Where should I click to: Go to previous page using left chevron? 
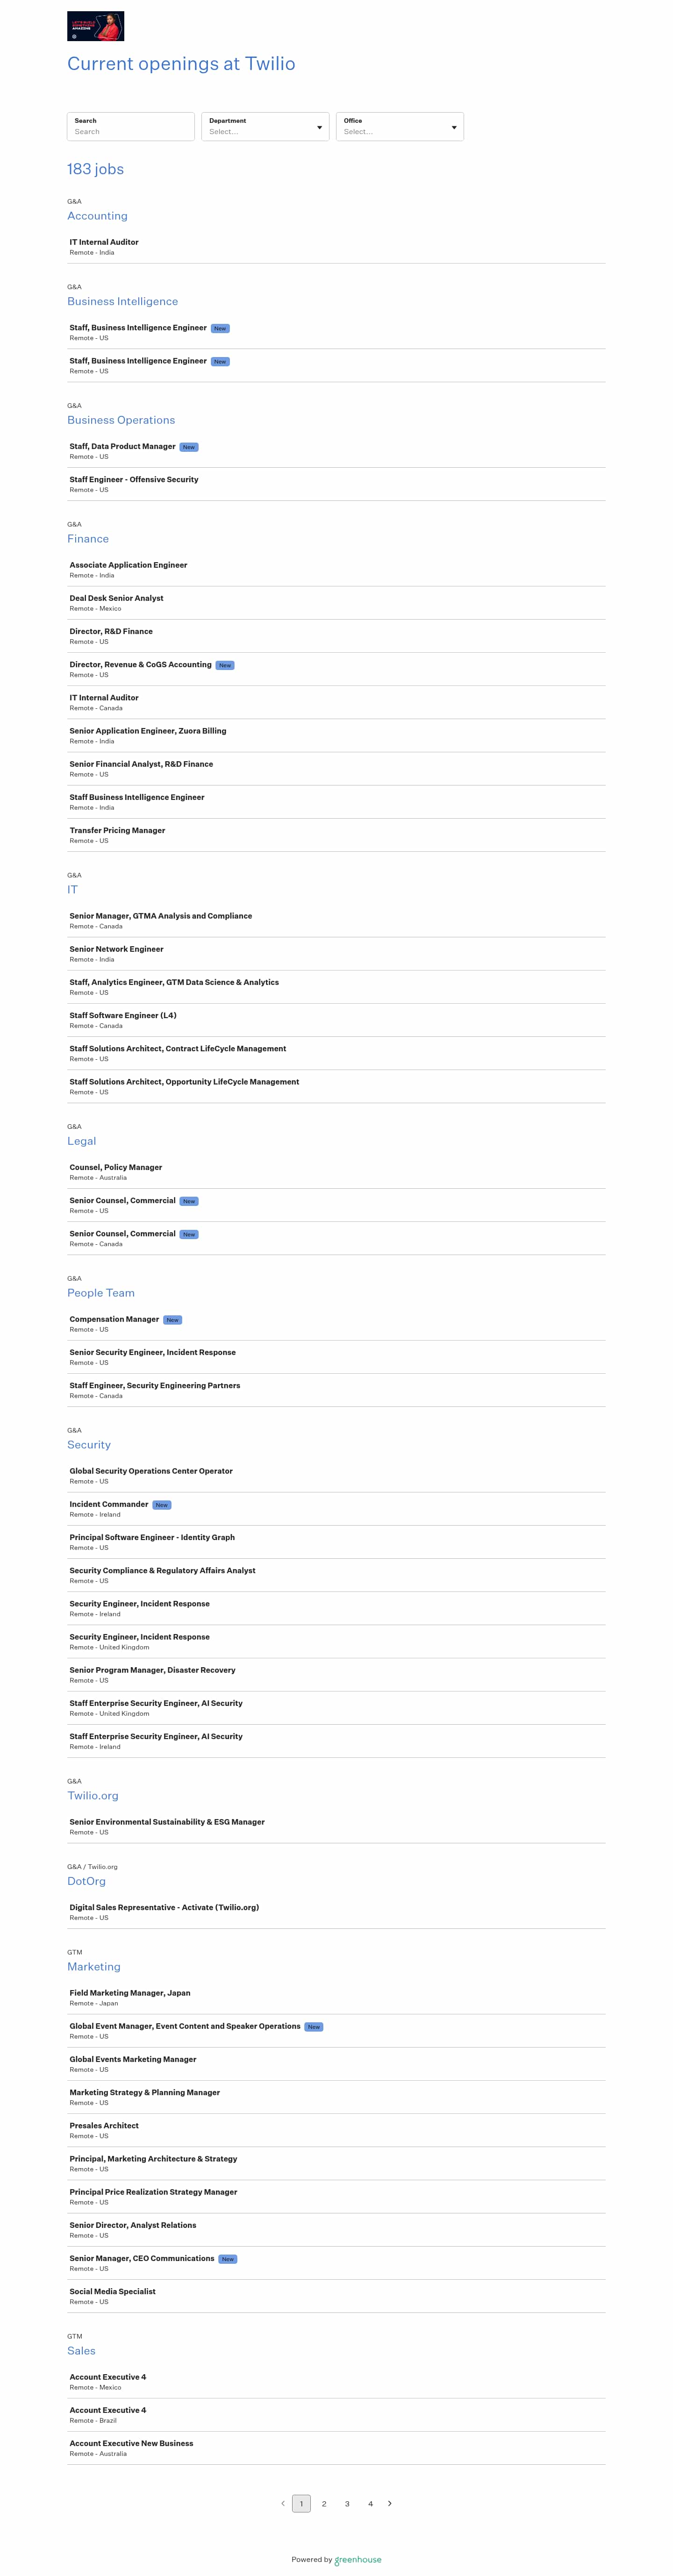tap(283, 2503)
